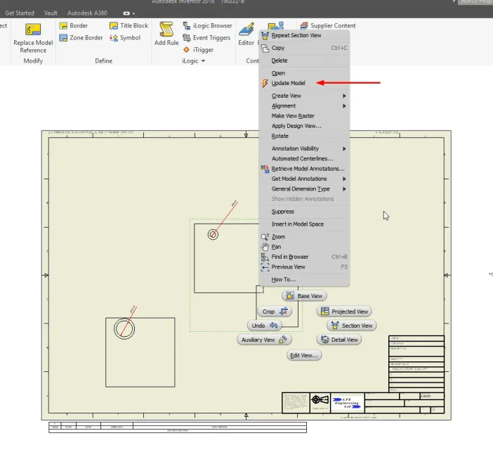Select the Border tool icon
493x450 pixels.
63,26
